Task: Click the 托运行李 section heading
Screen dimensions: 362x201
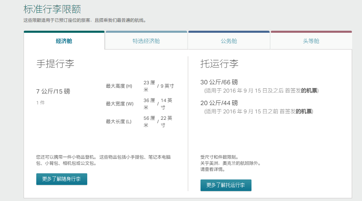Action: click(219, 63)
